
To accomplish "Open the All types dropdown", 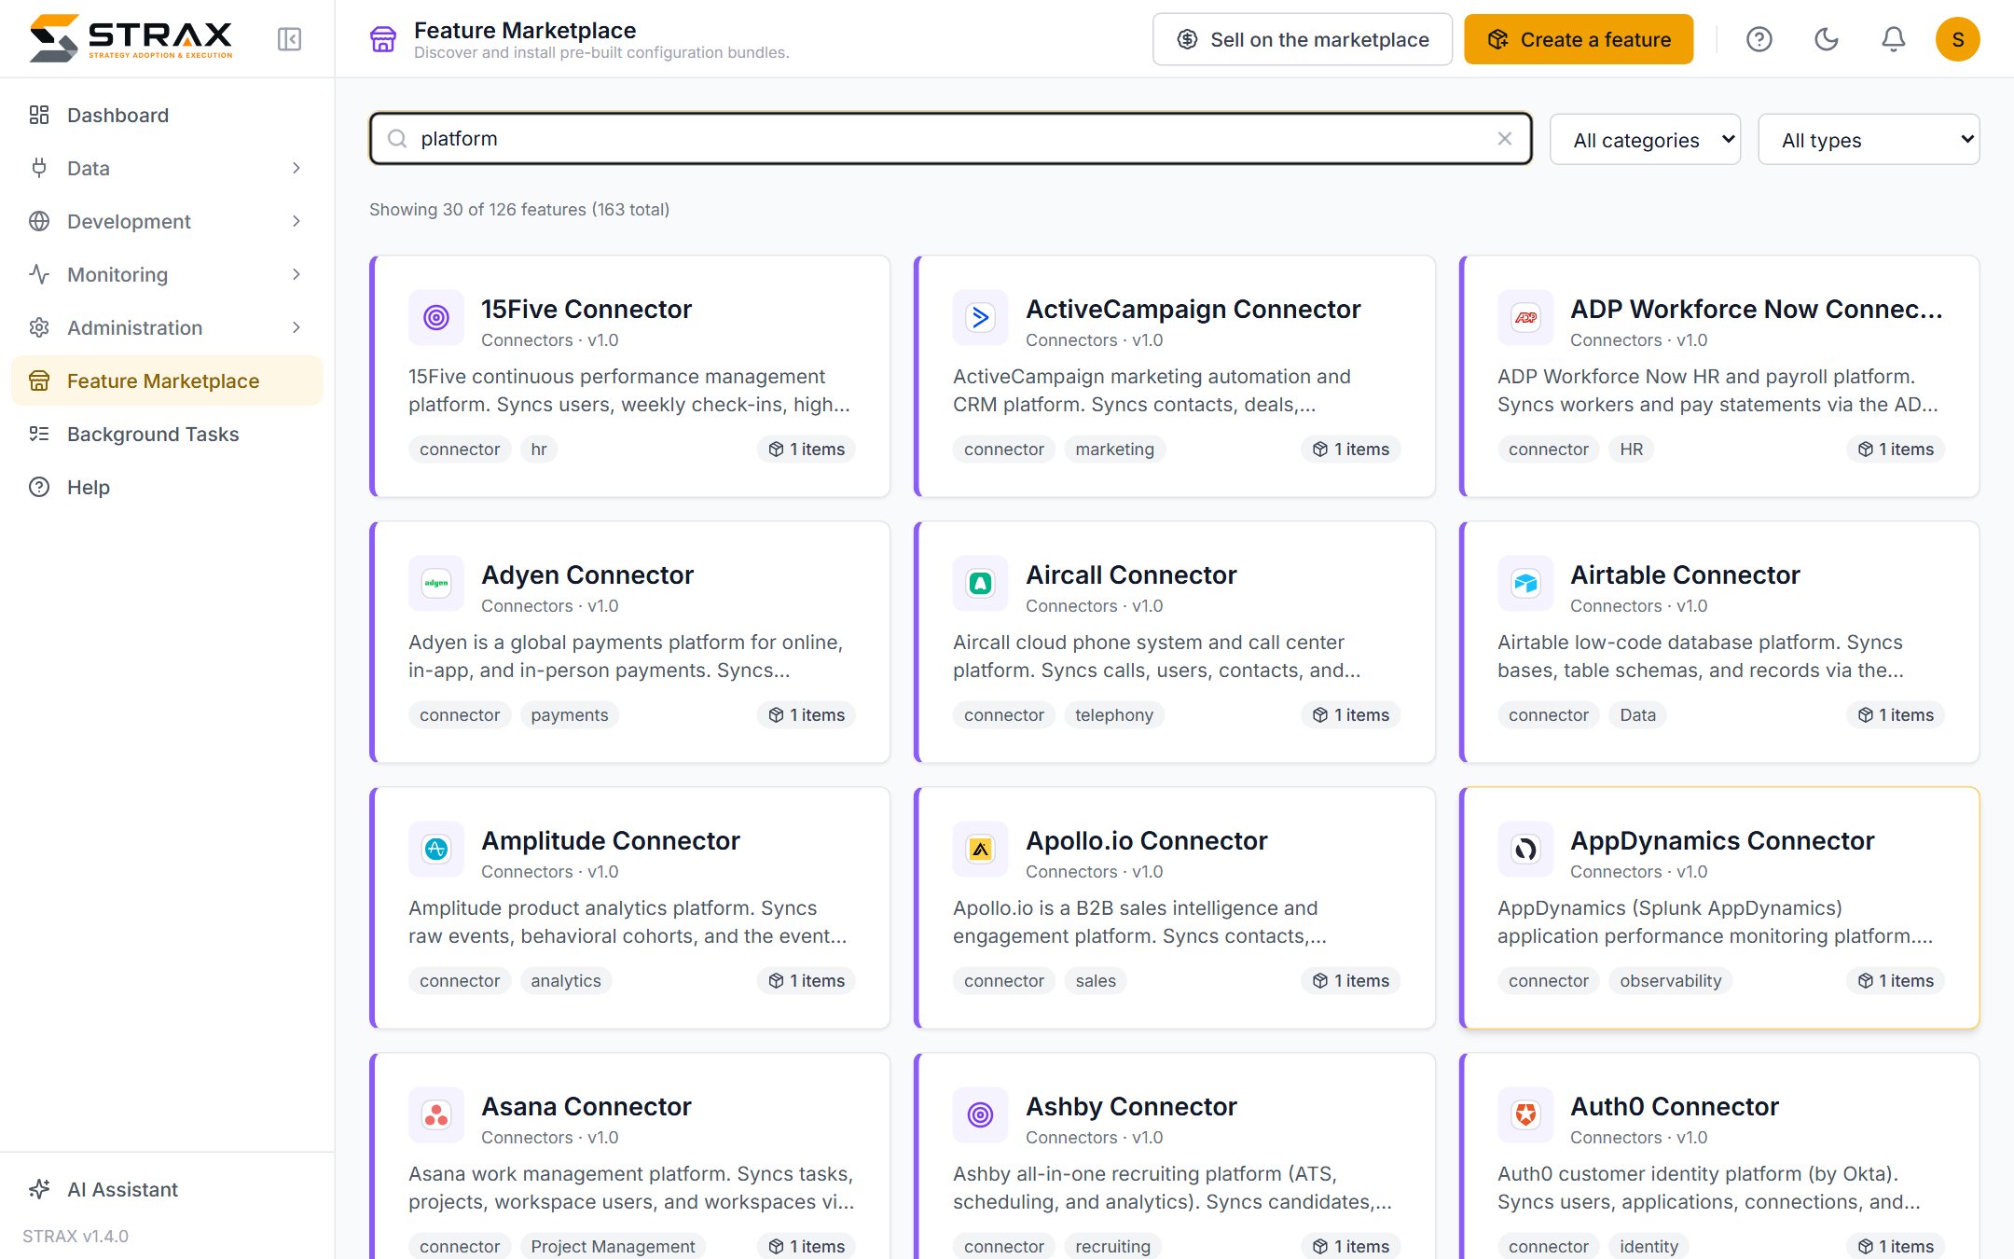I will 1869,140.
